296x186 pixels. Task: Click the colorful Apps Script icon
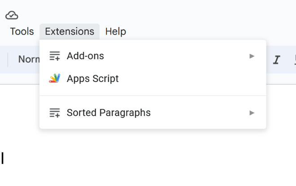[55, 78]
